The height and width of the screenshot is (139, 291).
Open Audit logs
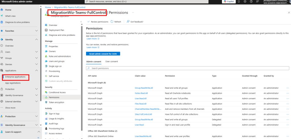(53, 123)
